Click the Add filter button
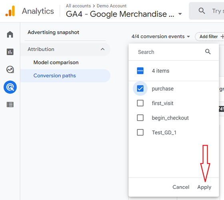The width and height of the screenshot is (224, 200). point(210,36)
